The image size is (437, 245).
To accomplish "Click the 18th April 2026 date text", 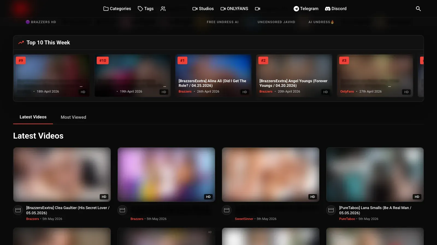I will tap(48, 91).
